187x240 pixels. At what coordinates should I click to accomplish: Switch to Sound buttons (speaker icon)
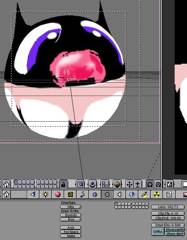click(119, 194)
